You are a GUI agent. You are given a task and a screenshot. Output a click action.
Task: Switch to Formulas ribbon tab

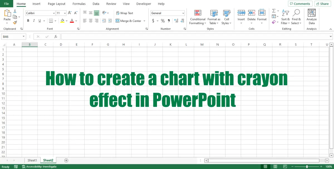(79, 4)
